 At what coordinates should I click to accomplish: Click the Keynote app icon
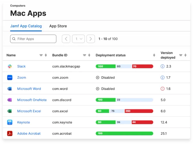coord(10,122)
